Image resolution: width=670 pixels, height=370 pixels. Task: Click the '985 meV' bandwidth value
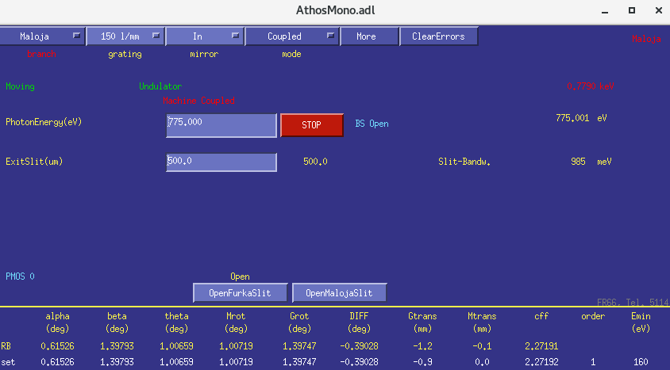coord(591,162)
